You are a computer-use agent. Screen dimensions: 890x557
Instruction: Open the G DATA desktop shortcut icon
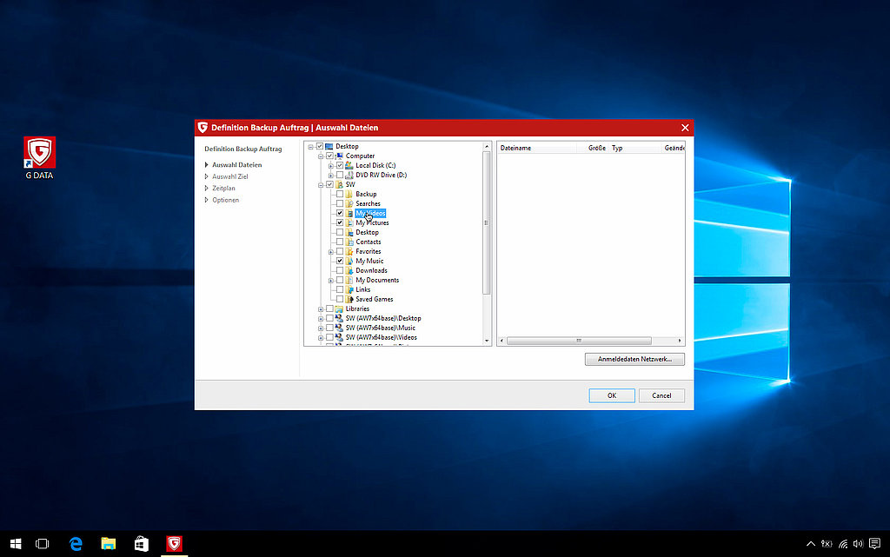pos(39,153)
